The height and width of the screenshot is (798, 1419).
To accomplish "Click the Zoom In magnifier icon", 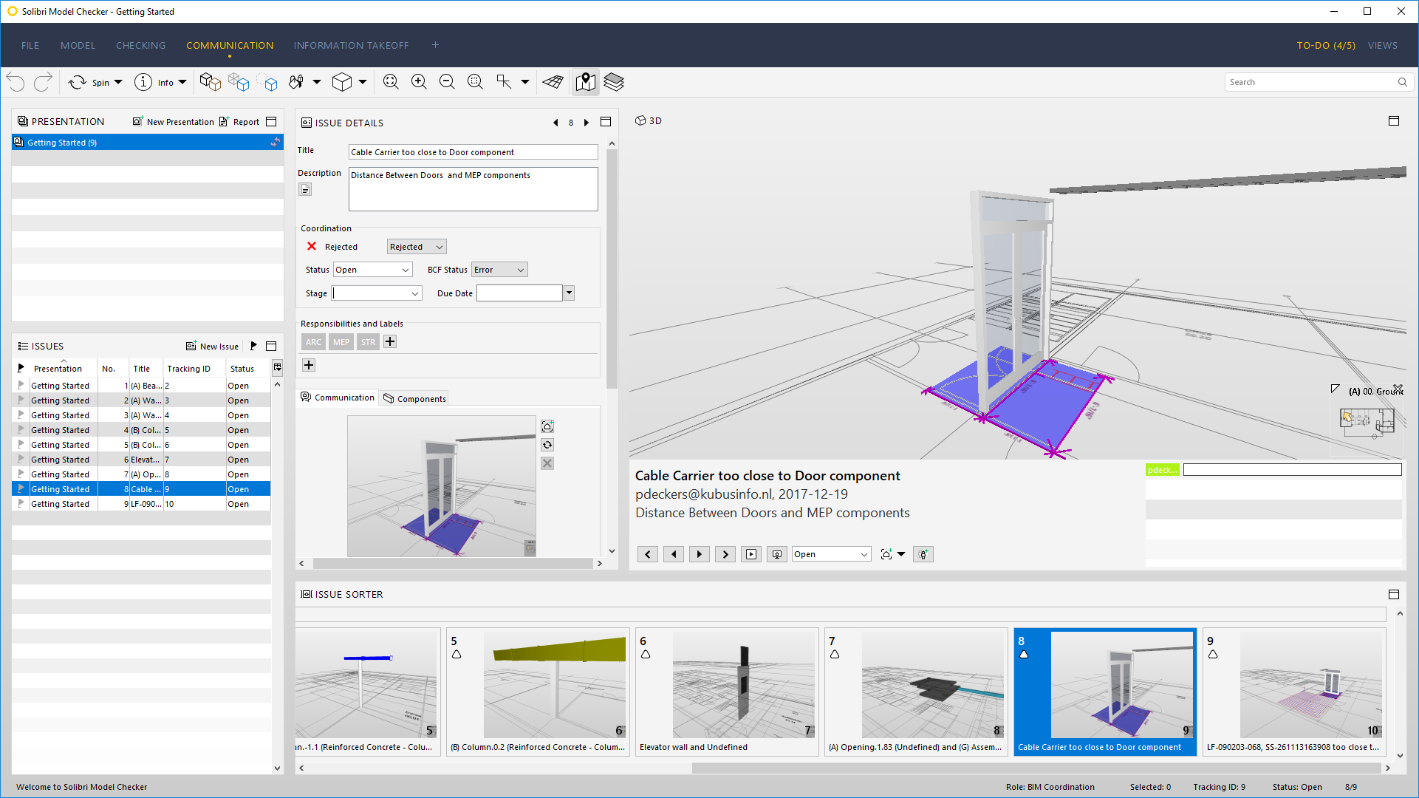I will [x=419, y=82].
